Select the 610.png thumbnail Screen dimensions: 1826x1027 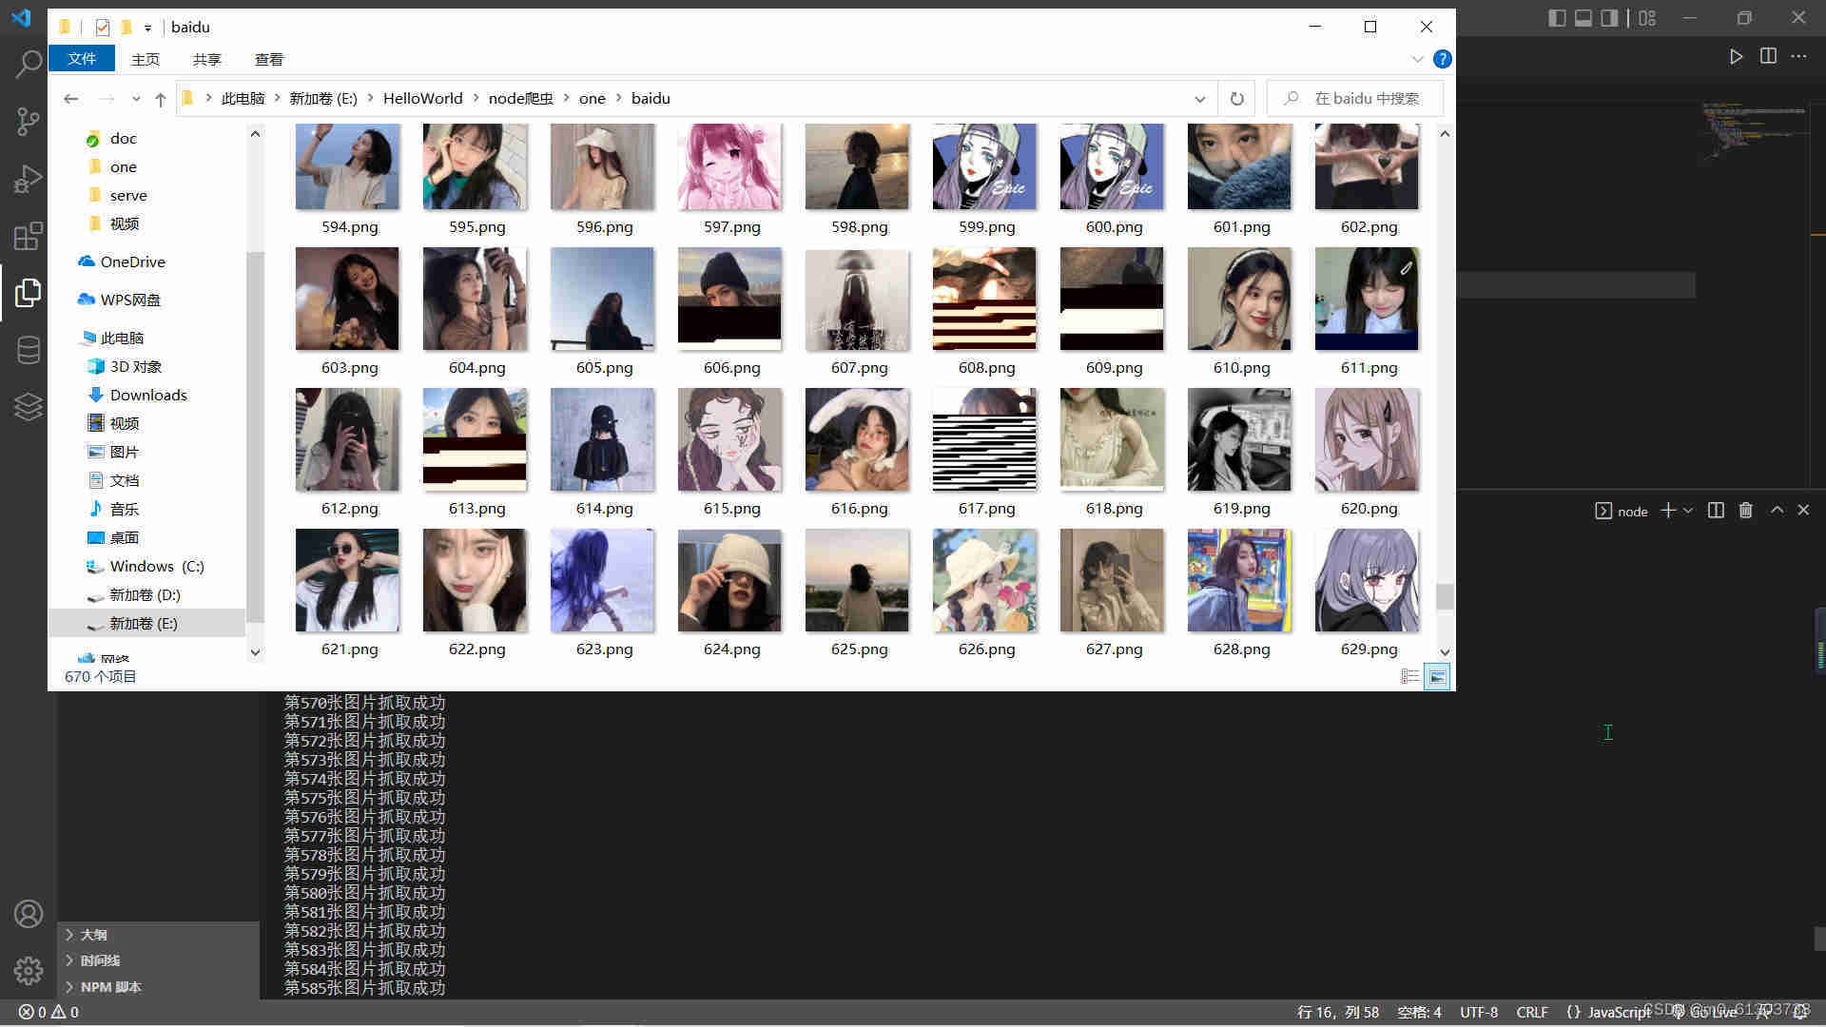click(x=1239, y=300)
